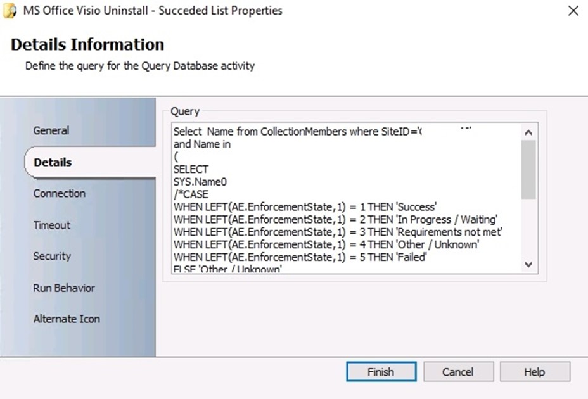Click the Query box scrollbar thumb
Image resolution: width=588 pixels, height=399 pixels.
click(x=528, y=169)
